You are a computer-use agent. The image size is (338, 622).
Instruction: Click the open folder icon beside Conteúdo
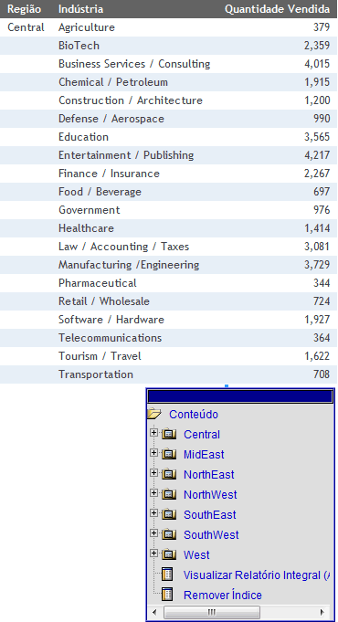154,414
